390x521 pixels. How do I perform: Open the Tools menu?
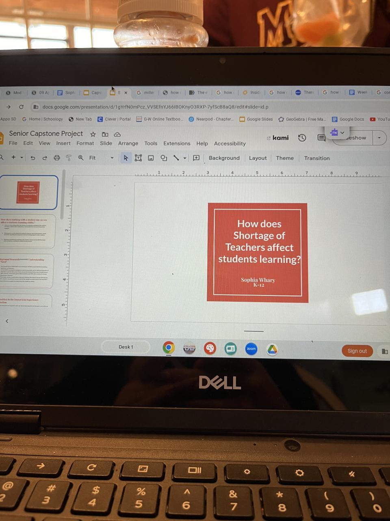pyautogui.click(x=151, y=143)
